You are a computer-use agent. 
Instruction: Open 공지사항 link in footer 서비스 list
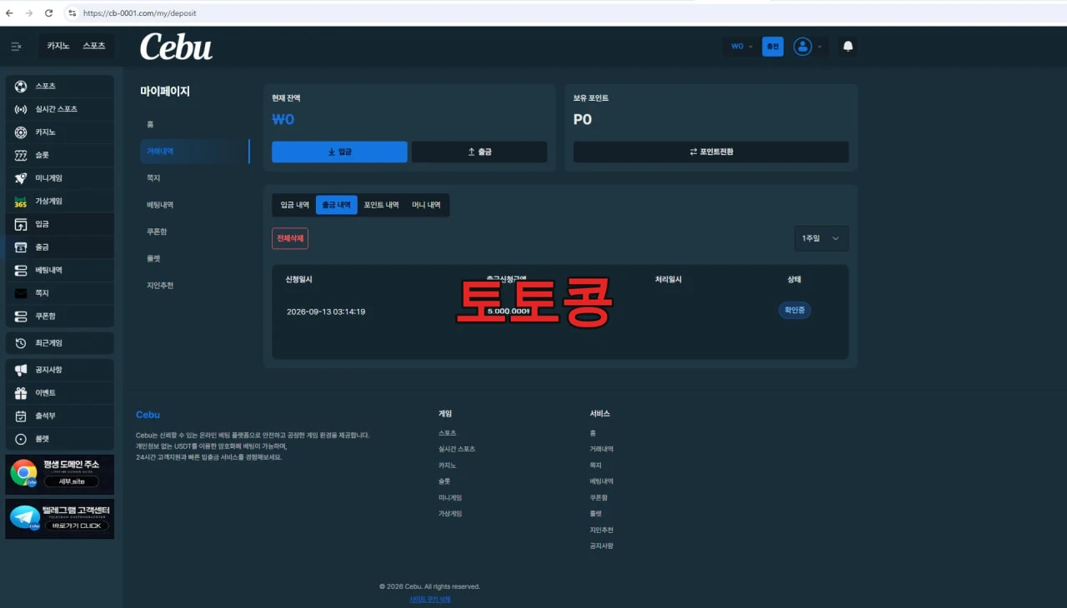[x=602, y=546]
